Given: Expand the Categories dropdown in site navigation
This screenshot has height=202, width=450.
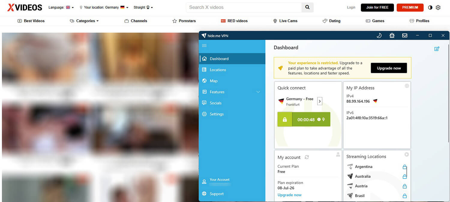Looking at the screenshot, I should pyautogui.click(x=84, y=21).
